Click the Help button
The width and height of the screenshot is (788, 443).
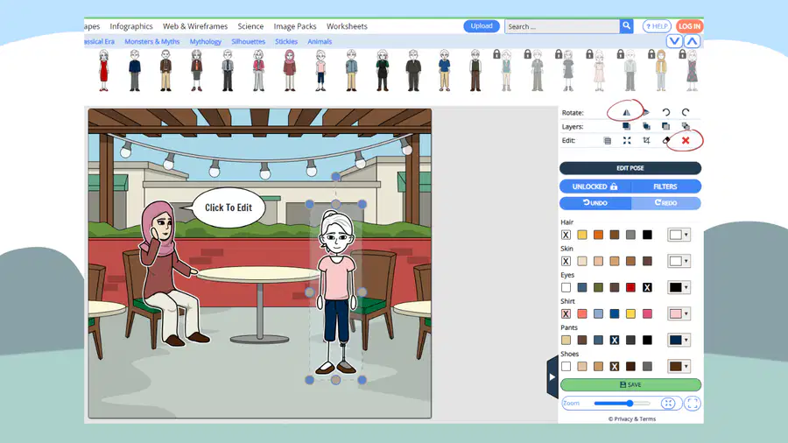(x=657, y=26)
